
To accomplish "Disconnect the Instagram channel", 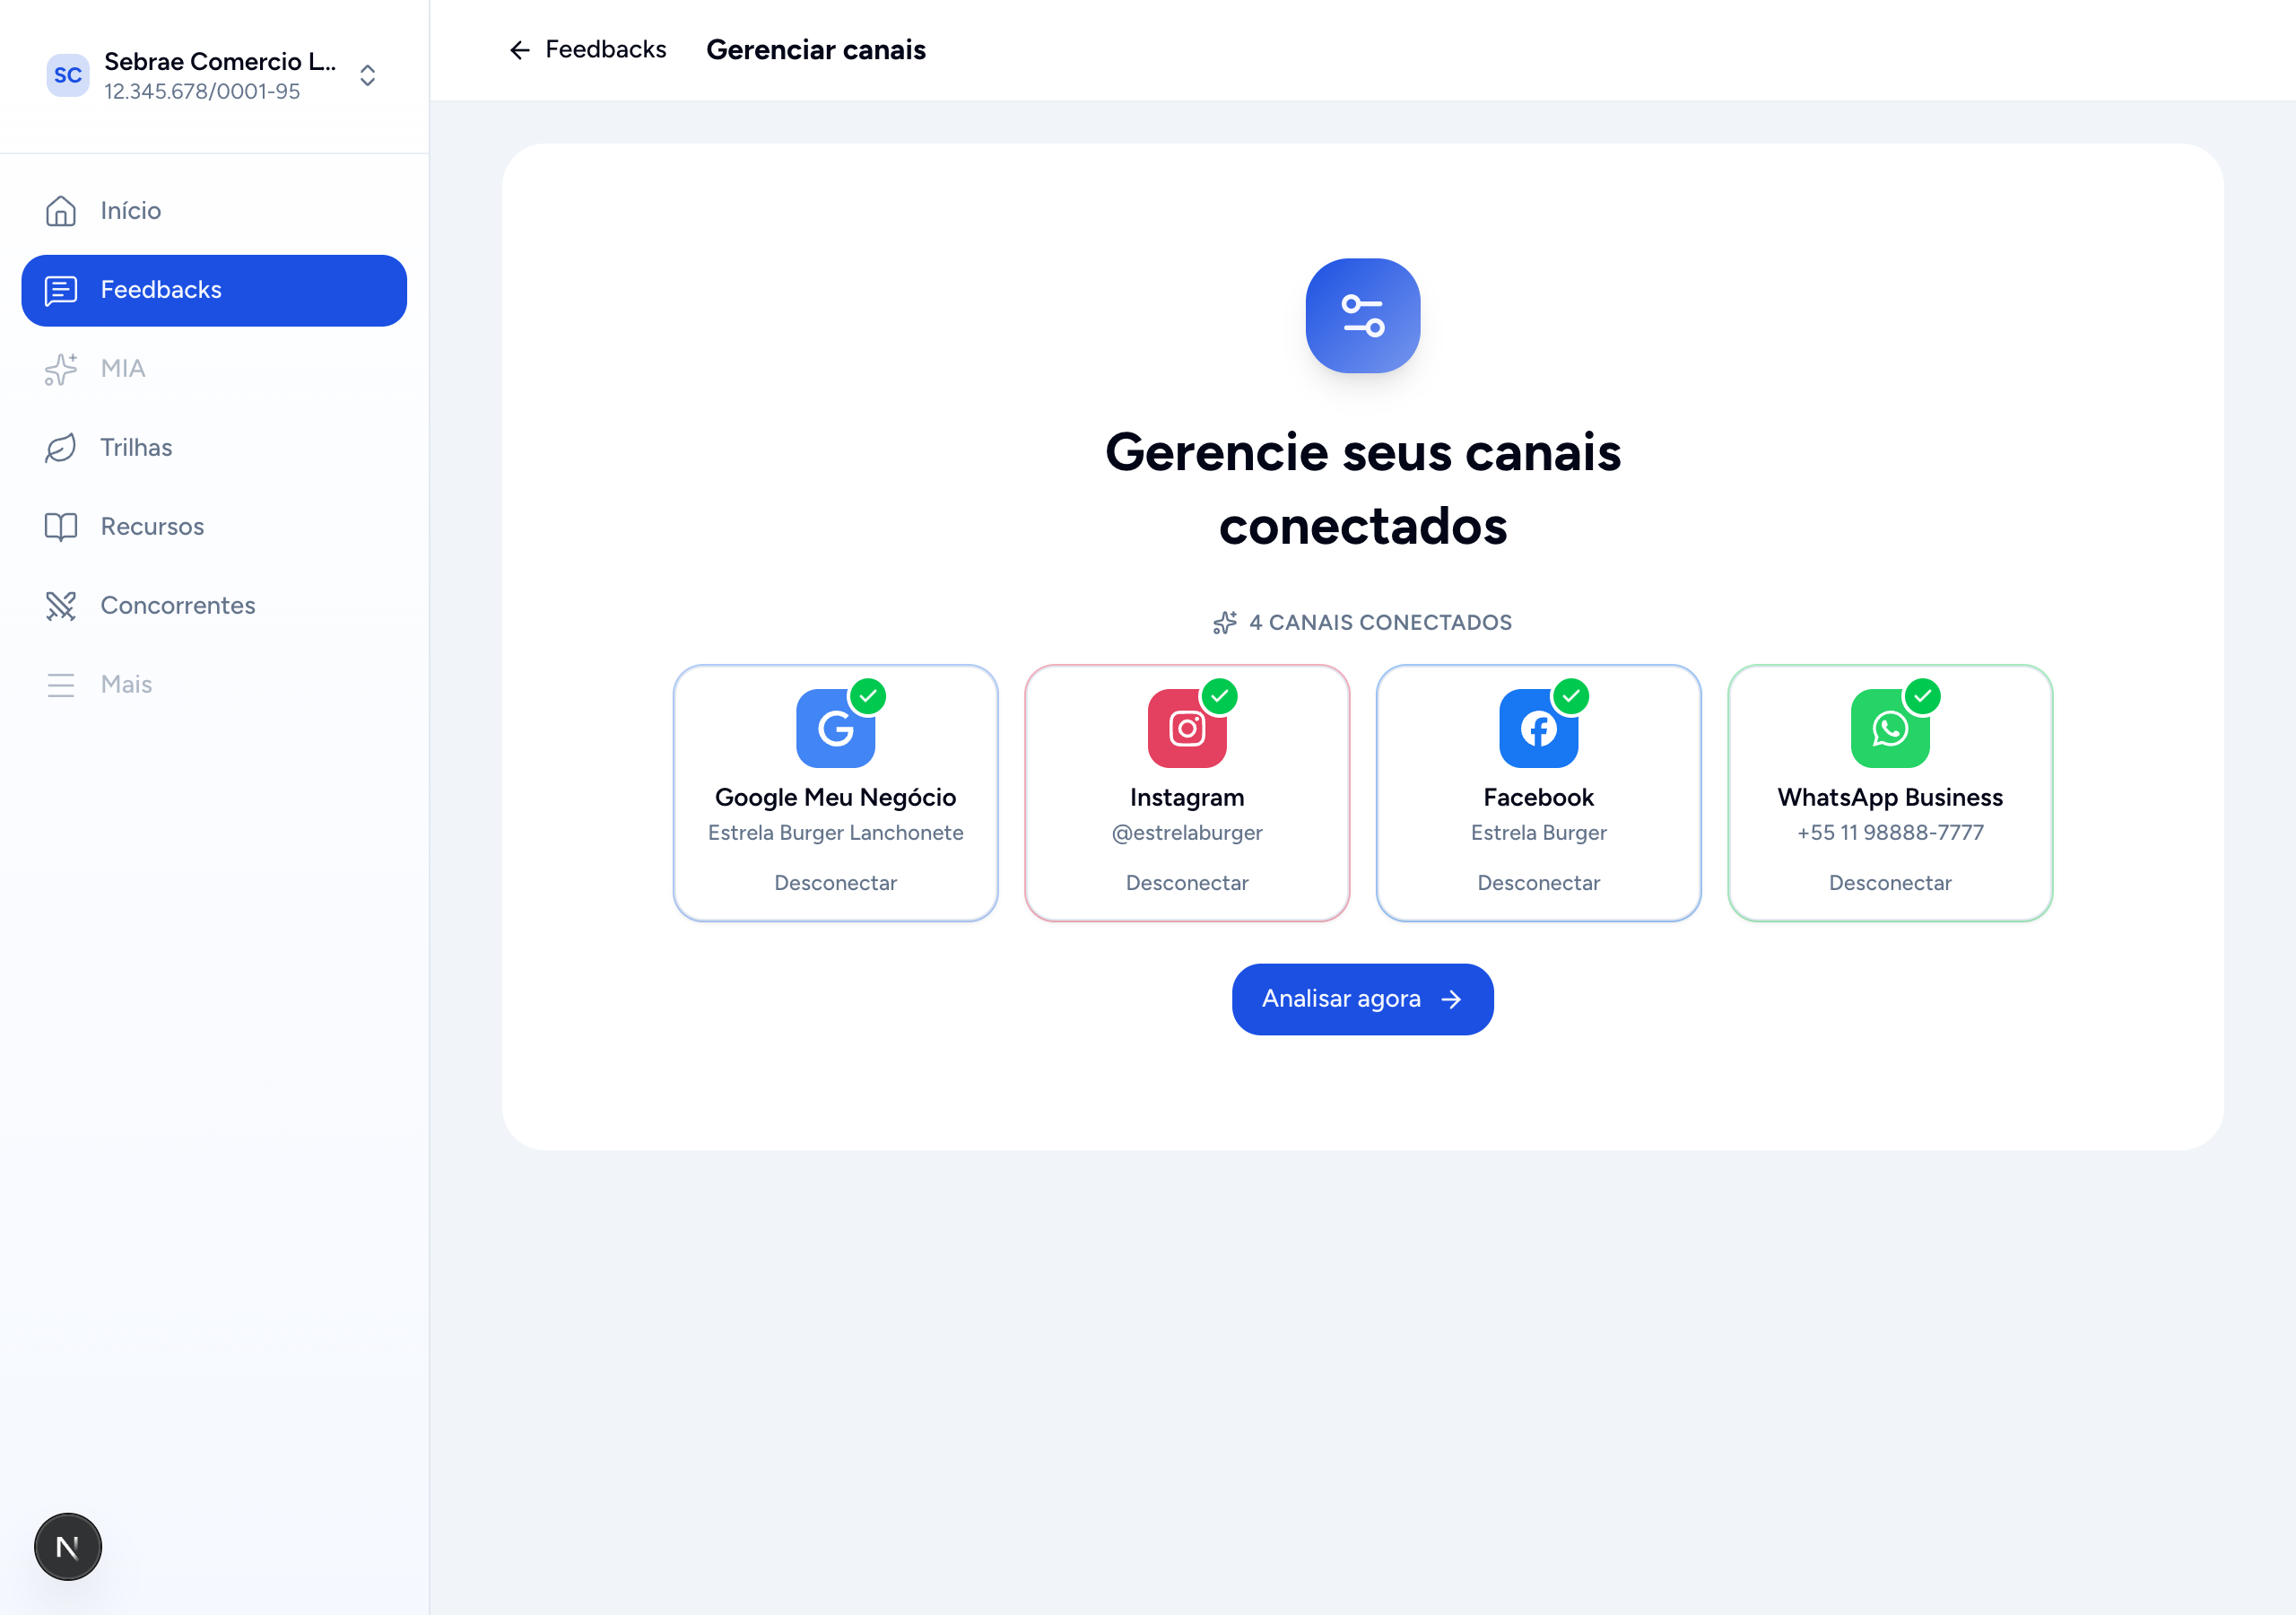I will tap(1187, 883).
